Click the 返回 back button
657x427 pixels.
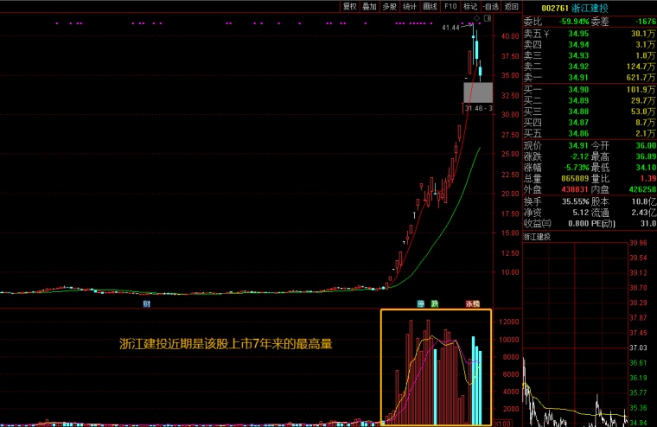511,6
